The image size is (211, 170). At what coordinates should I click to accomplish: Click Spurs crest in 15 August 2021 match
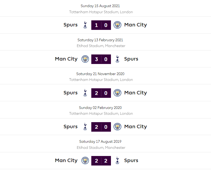85,25
